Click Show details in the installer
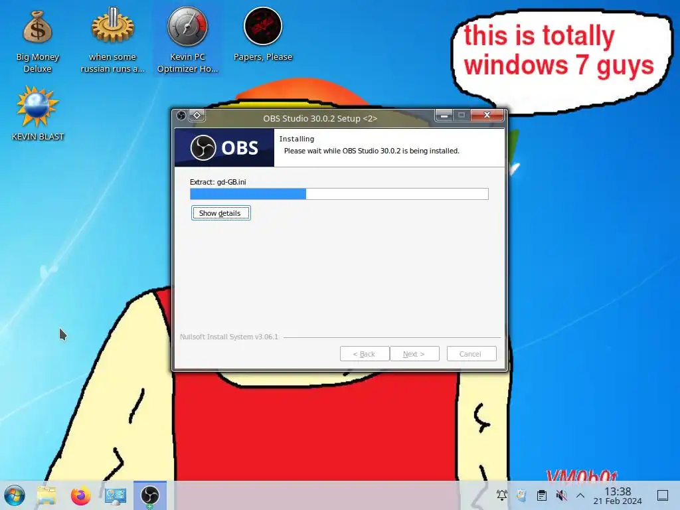 [220, 213]
